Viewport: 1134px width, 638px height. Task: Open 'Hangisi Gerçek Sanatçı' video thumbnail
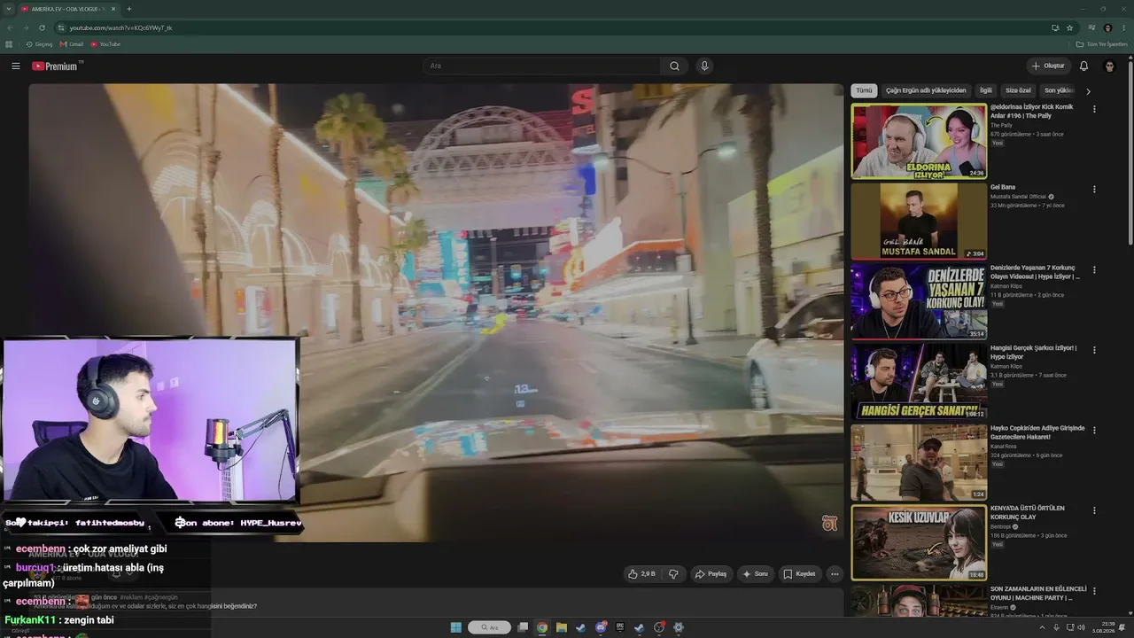tap(919, 382)
